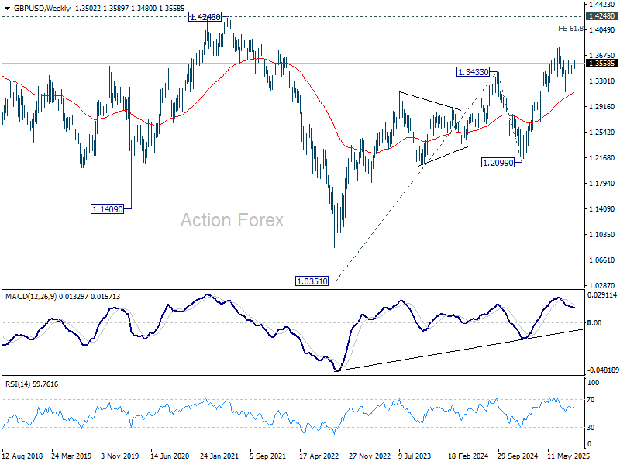Click the 14 Jun 2020 date marker
The width and height of the screenshot is (620, 465).
(170, 456)
